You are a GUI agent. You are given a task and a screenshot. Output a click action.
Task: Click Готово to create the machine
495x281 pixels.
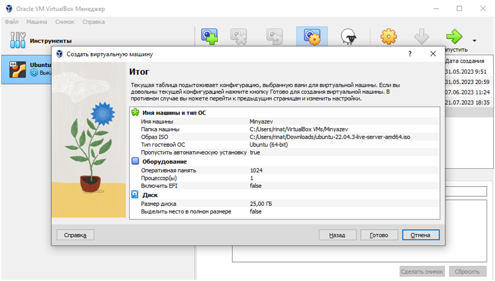point(379,235)
